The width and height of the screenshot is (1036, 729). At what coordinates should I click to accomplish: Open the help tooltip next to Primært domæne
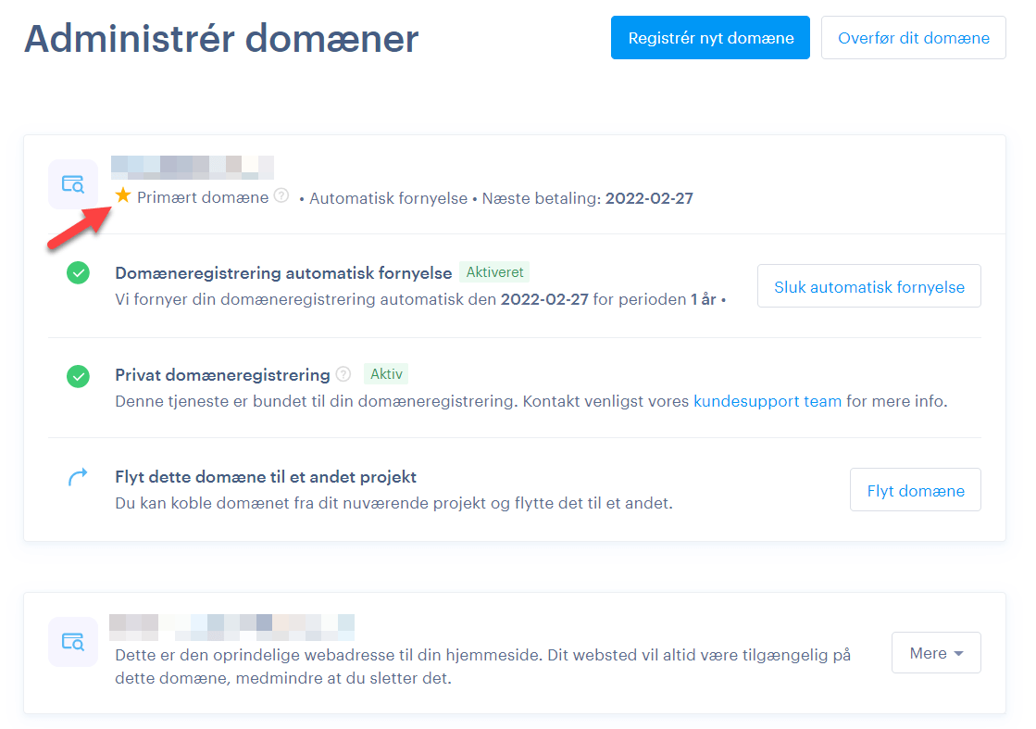coord(281,196)
